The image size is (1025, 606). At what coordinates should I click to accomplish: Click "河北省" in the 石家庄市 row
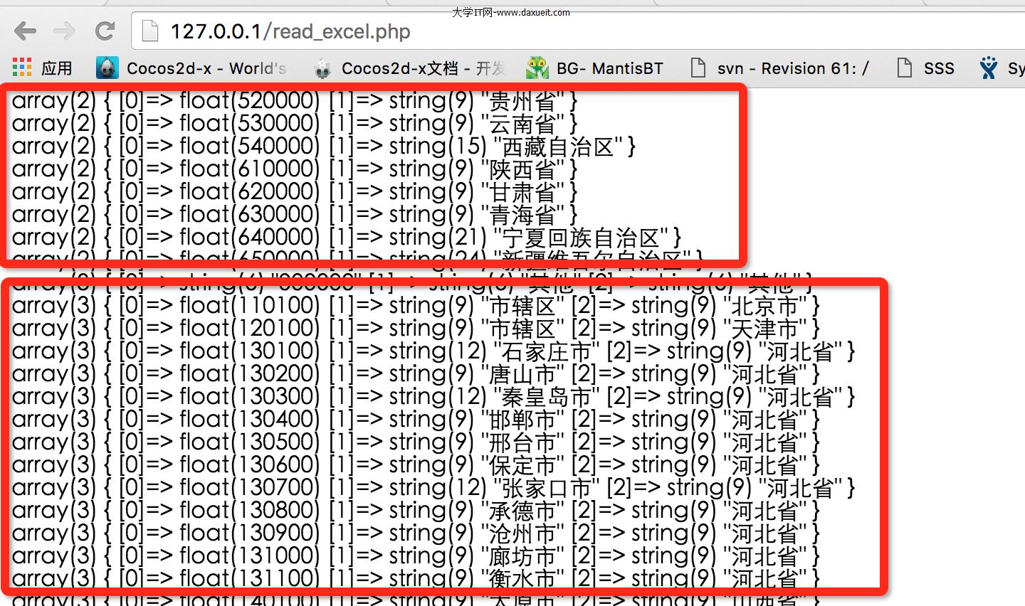pos(800,351)
